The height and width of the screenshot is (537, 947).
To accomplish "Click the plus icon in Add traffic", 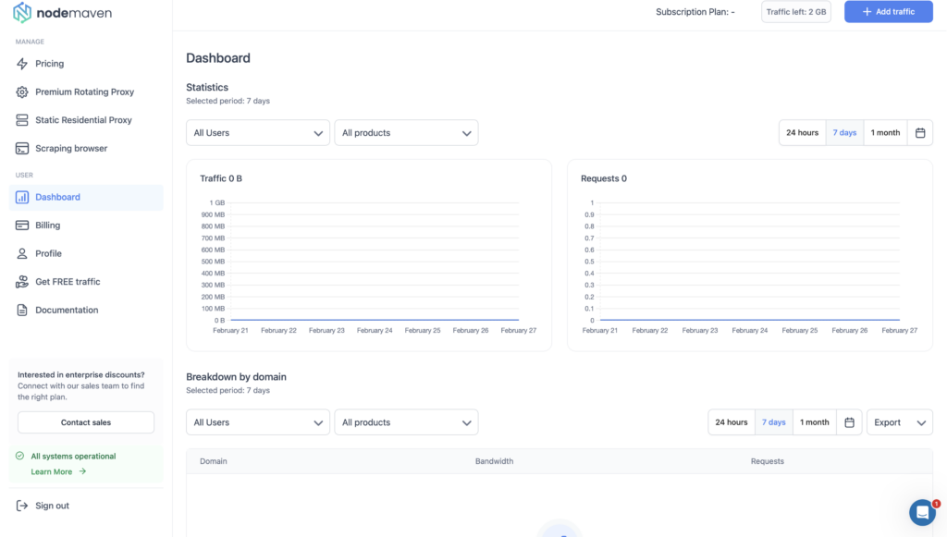I will click(x=867, y=11).
